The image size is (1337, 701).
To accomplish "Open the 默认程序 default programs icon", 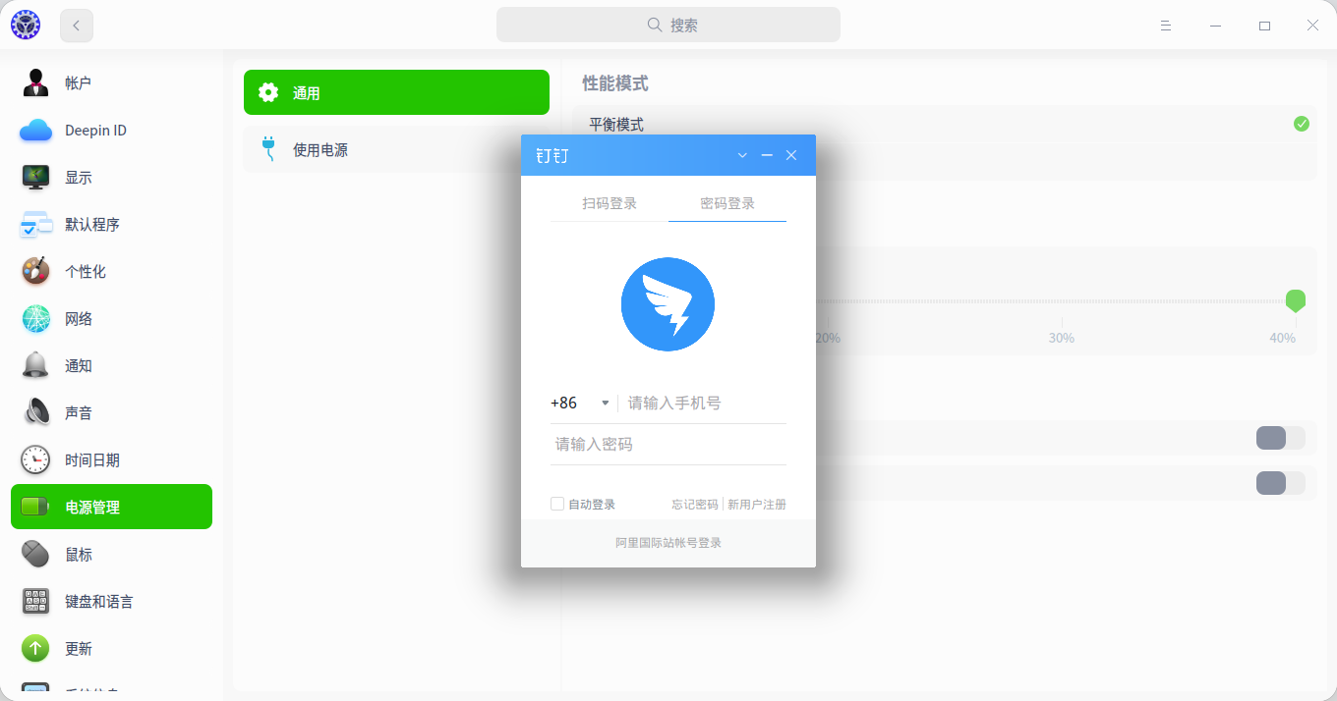I will pyautogui.click(x=36, y=225).
